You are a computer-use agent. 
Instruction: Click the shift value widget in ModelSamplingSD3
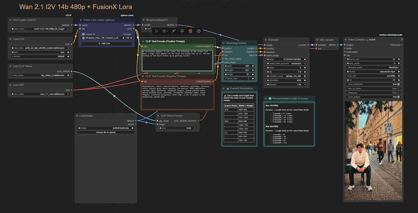pyautogui.click(x=148, y=29)
